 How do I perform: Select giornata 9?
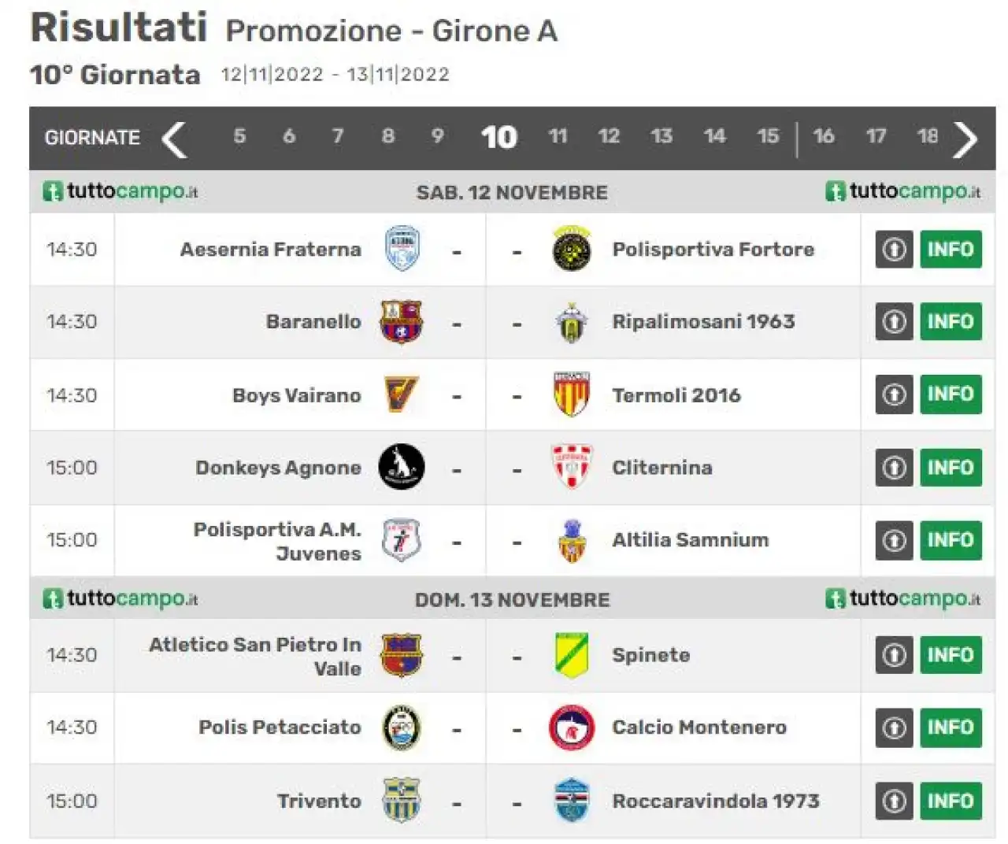pos(438,136)
